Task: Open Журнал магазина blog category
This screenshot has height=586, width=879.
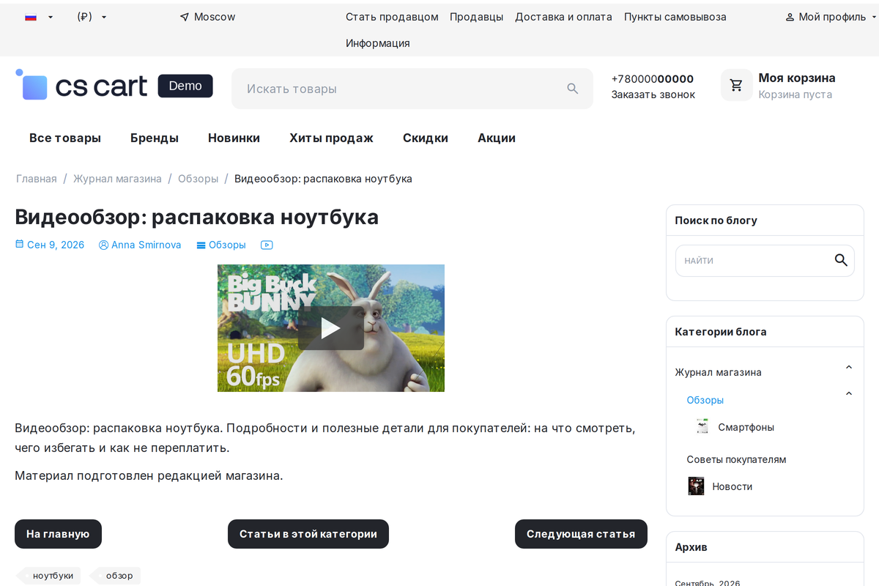Action: pos(718,372)
